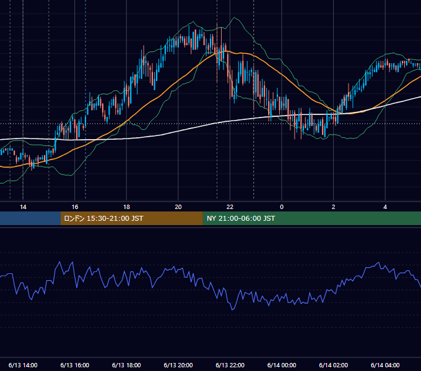Click the 6/13 20:00 date label
The width and height of the screenshot is (421, 371).
coord(178,365)
